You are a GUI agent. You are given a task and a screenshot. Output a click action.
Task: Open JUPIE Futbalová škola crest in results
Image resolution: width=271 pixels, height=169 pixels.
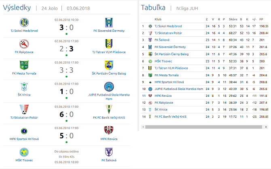coord(109,87)
